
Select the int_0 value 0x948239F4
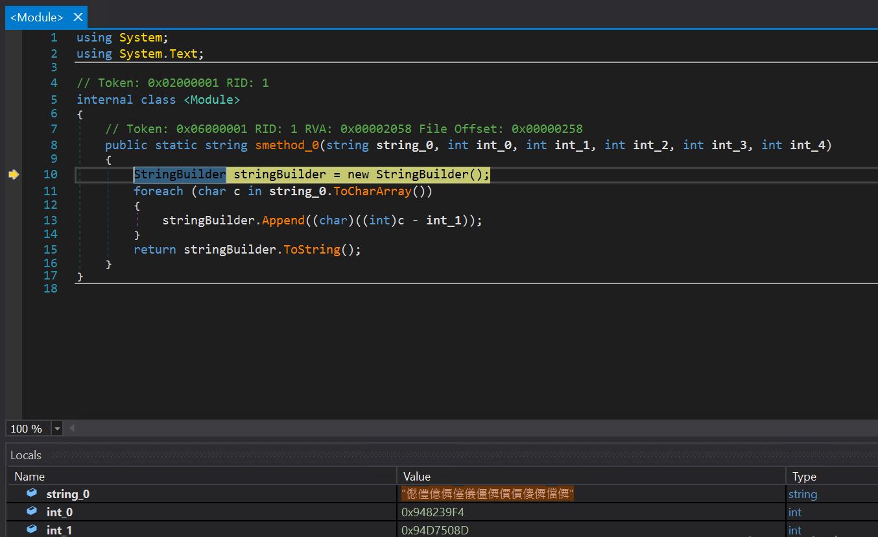tap(433, 512)
